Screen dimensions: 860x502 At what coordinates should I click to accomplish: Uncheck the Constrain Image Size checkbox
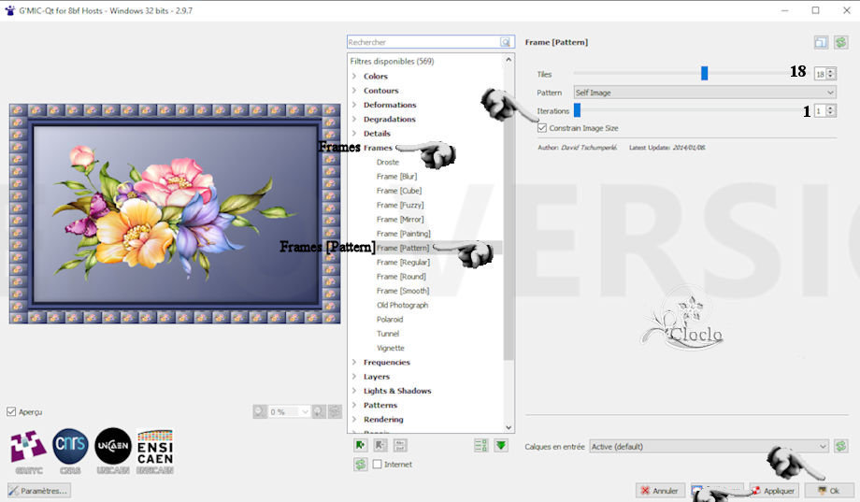coord(542,128)
